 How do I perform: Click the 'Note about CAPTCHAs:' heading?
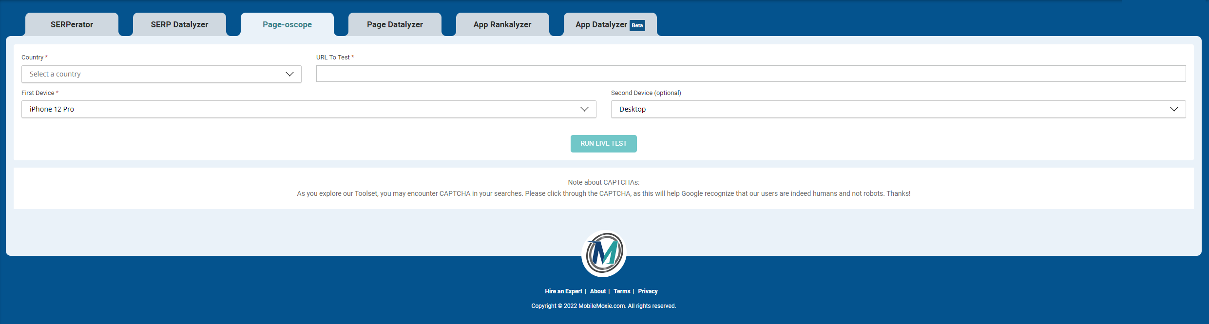(x=604, y=182)
